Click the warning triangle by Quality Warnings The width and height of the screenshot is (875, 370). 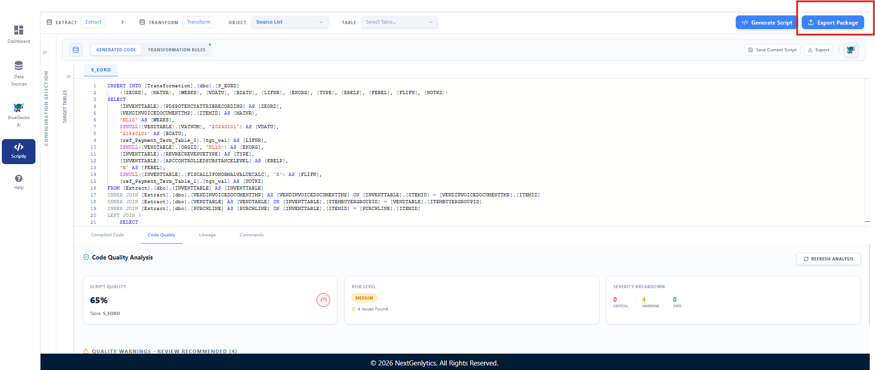coord(86,351)
